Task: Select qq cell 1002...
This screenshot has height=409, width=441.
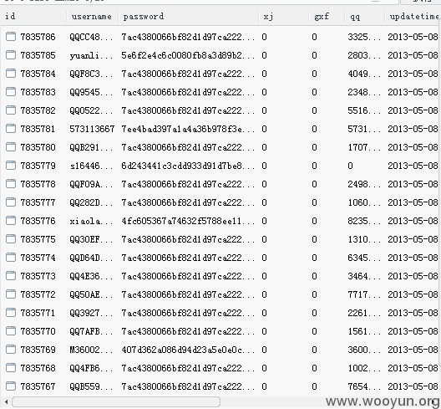Action: click(x=364, y=368)
